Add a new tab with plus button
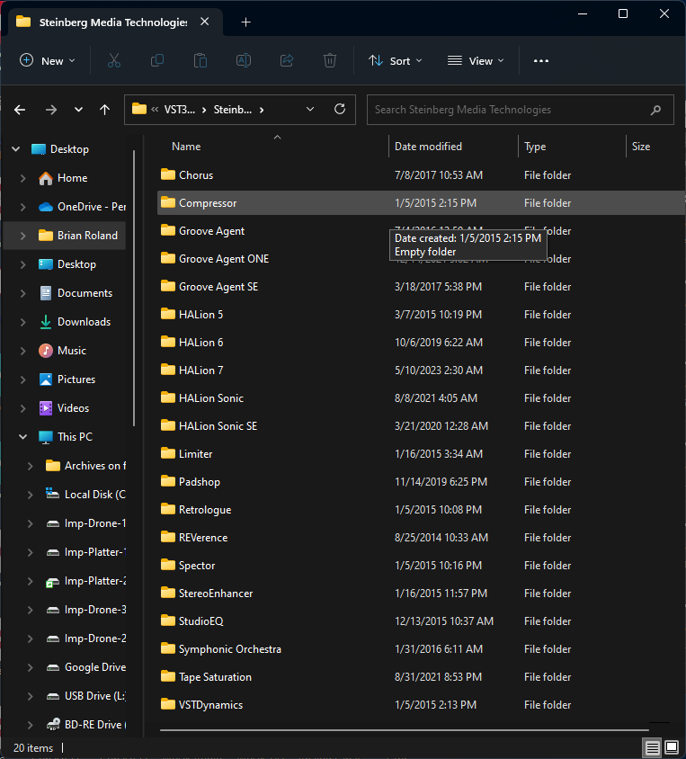Viewport: 686px width, 759px height. click(x=245, y=22)
